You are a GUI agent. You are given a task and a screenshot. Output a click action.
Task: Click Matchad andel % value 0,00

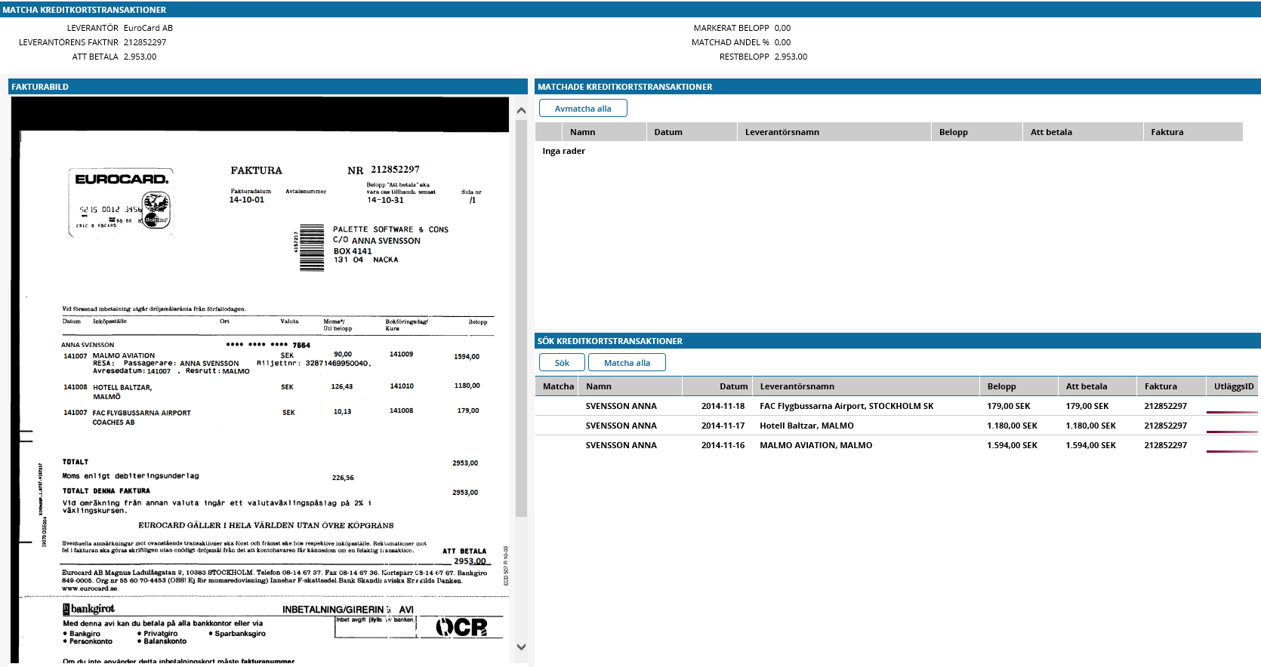pos(782,42)
